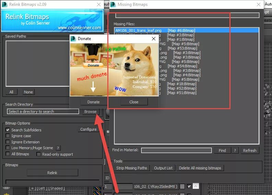Click Donate dialog title bar app icon
This screenshot has height=195, width=272.
click(73, 39)
